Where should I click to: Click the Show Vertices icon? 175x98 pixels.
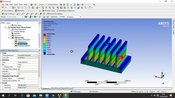coord(3,11)
